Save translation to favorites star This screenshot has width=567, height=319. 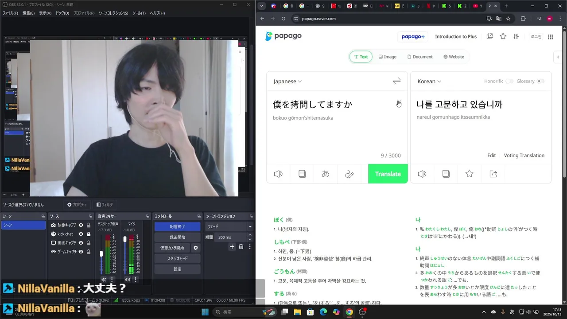[x=470, y=174]
